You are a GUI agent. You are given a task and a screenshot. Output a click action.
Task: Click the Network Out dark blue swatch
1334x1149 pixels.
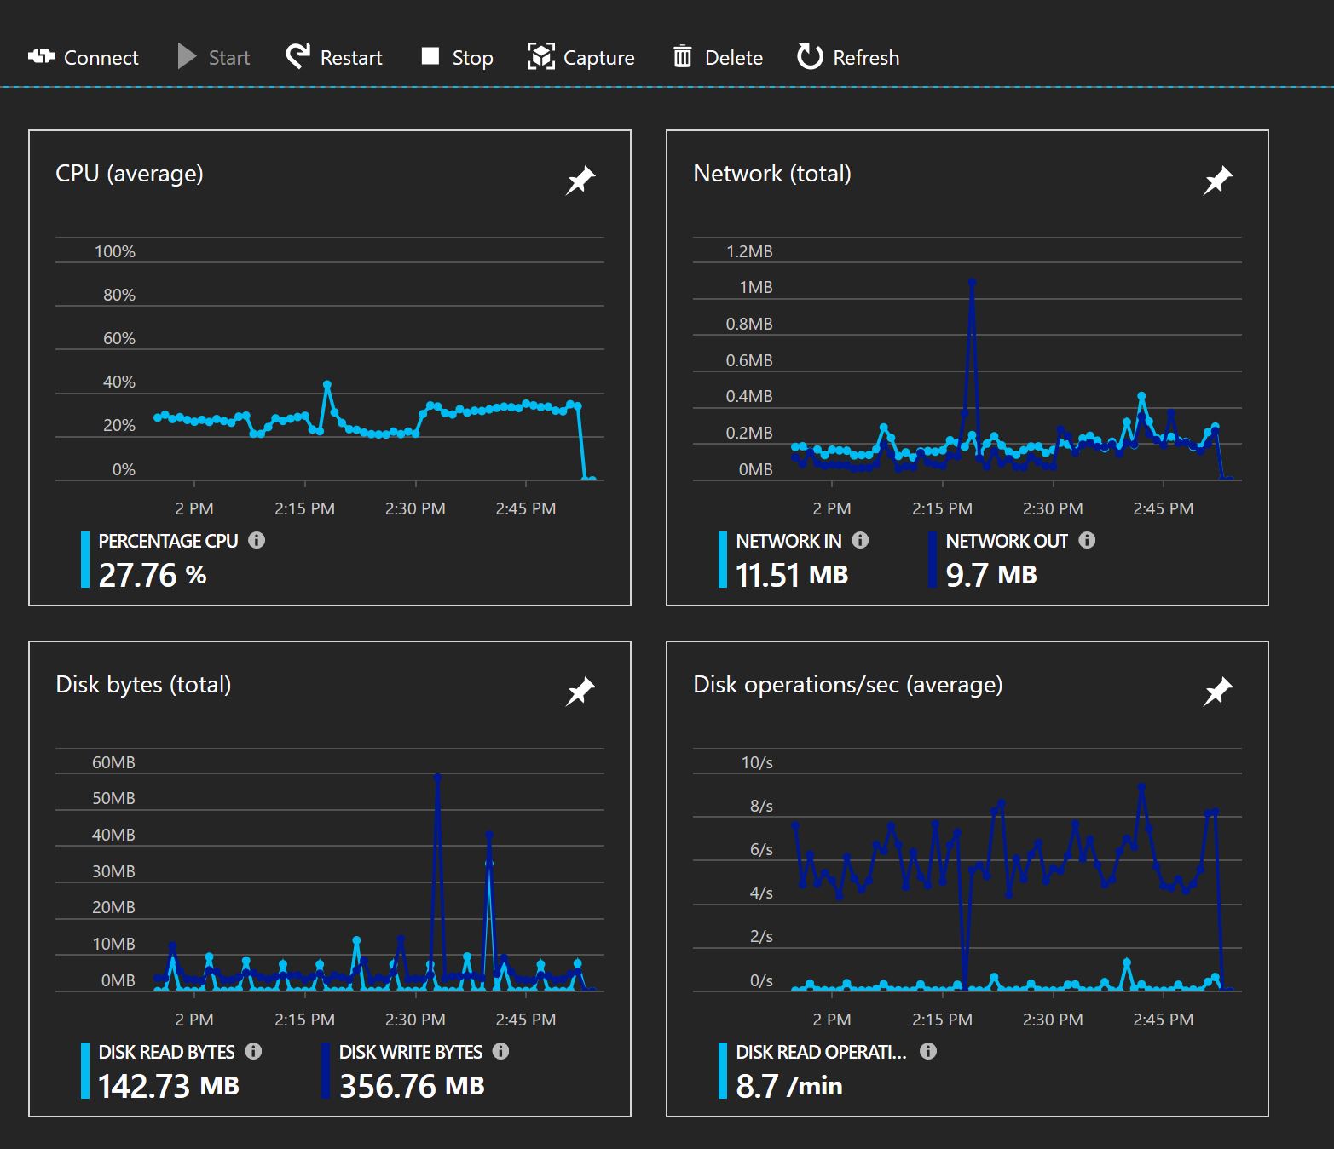[932, 560]
